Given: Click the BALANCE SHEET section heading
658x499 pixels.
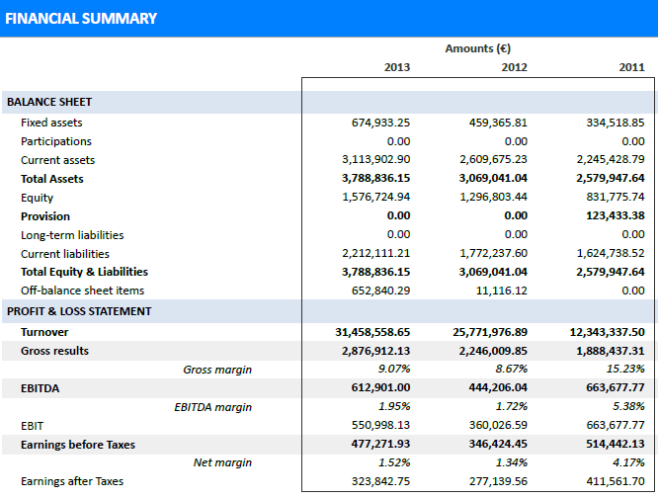Looking at the screenshot, I should [49, 102].
